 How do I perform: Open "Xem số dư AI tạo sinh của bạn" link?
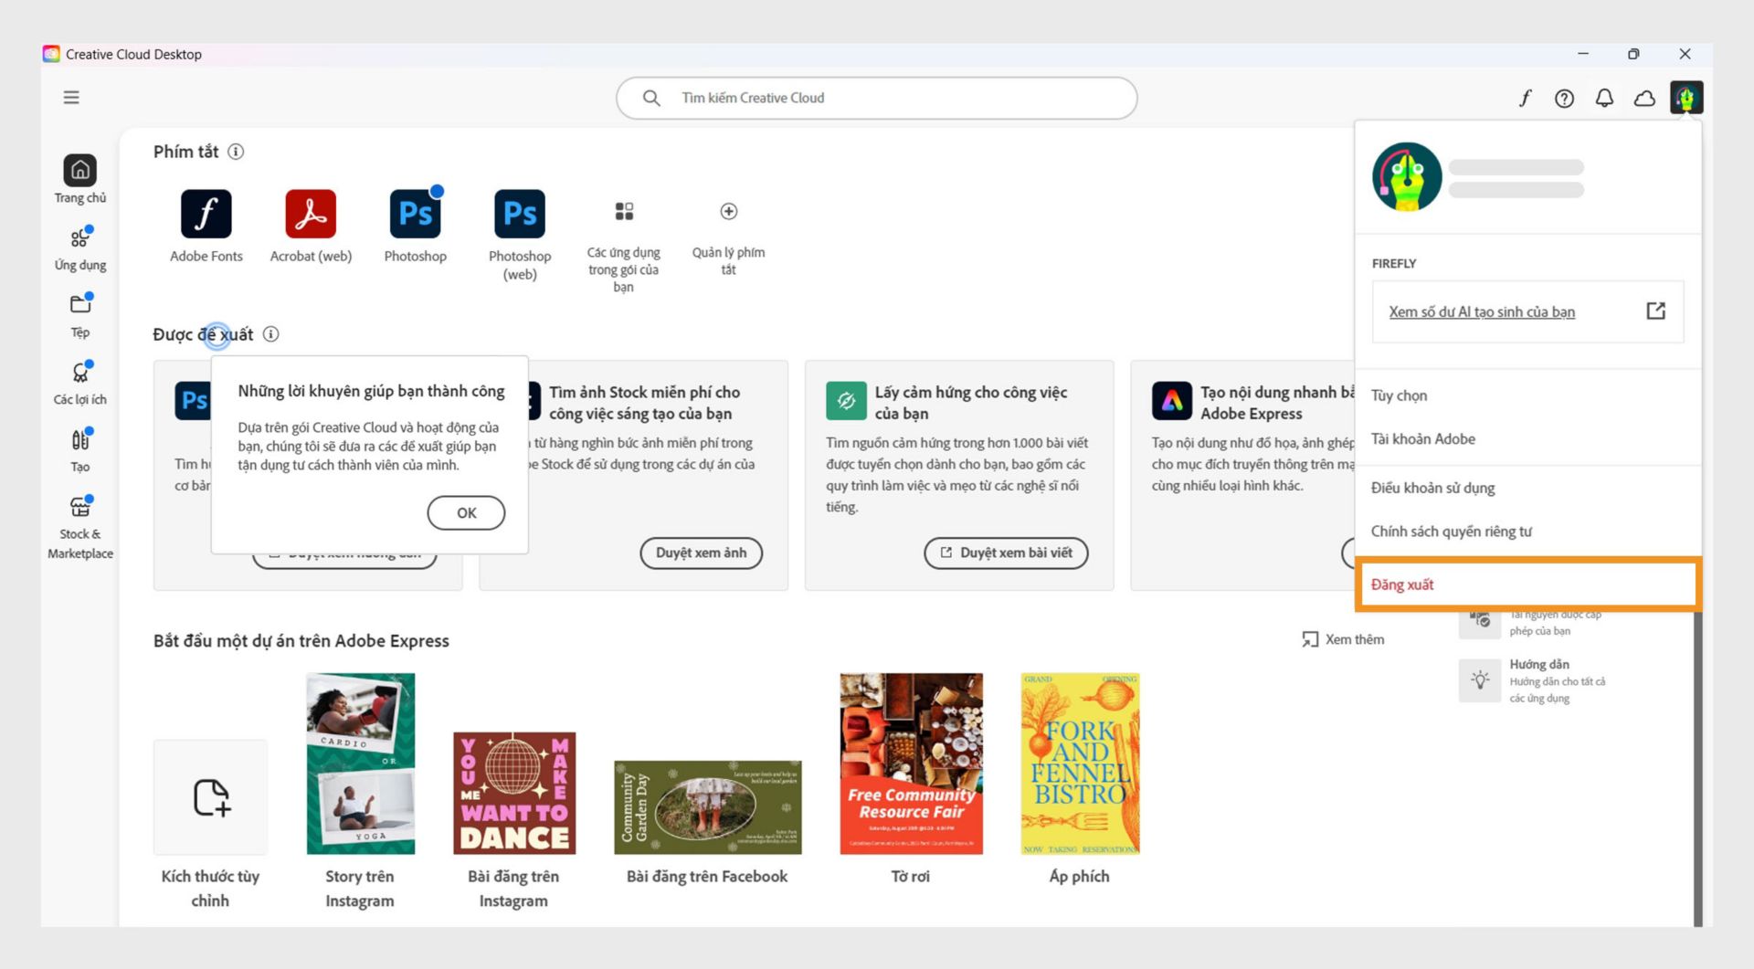click(1482, 311)
